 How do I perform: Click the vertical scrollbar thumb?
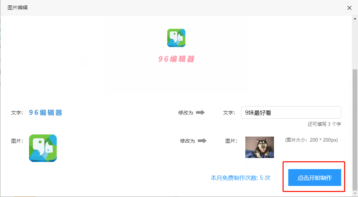tap(355, 130)
